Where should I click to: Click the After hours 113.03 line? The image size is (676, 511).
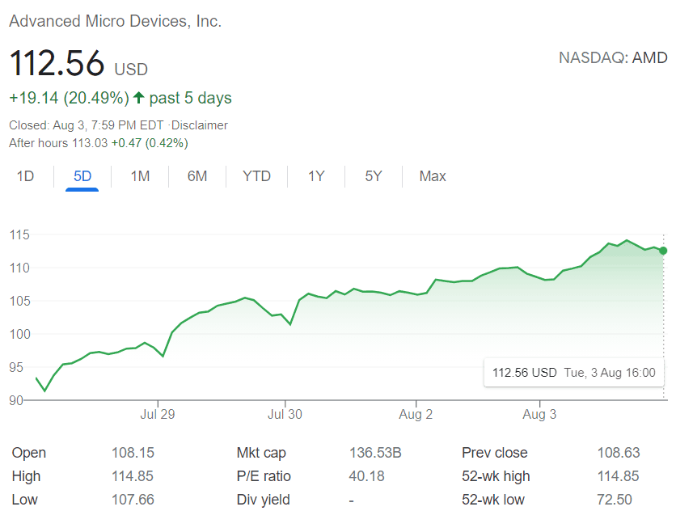99,143
